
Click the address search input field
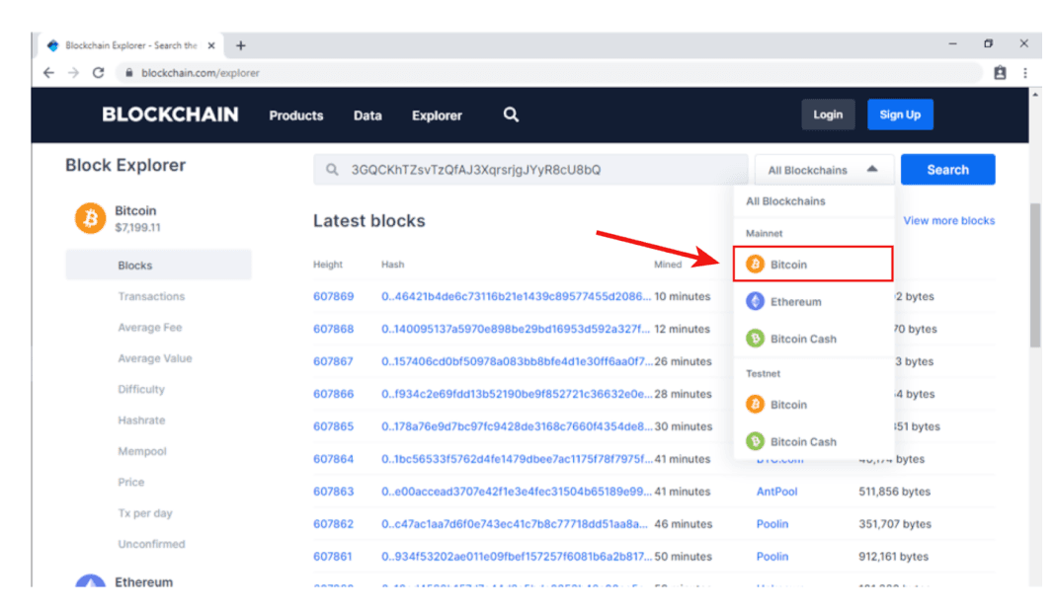530,170
